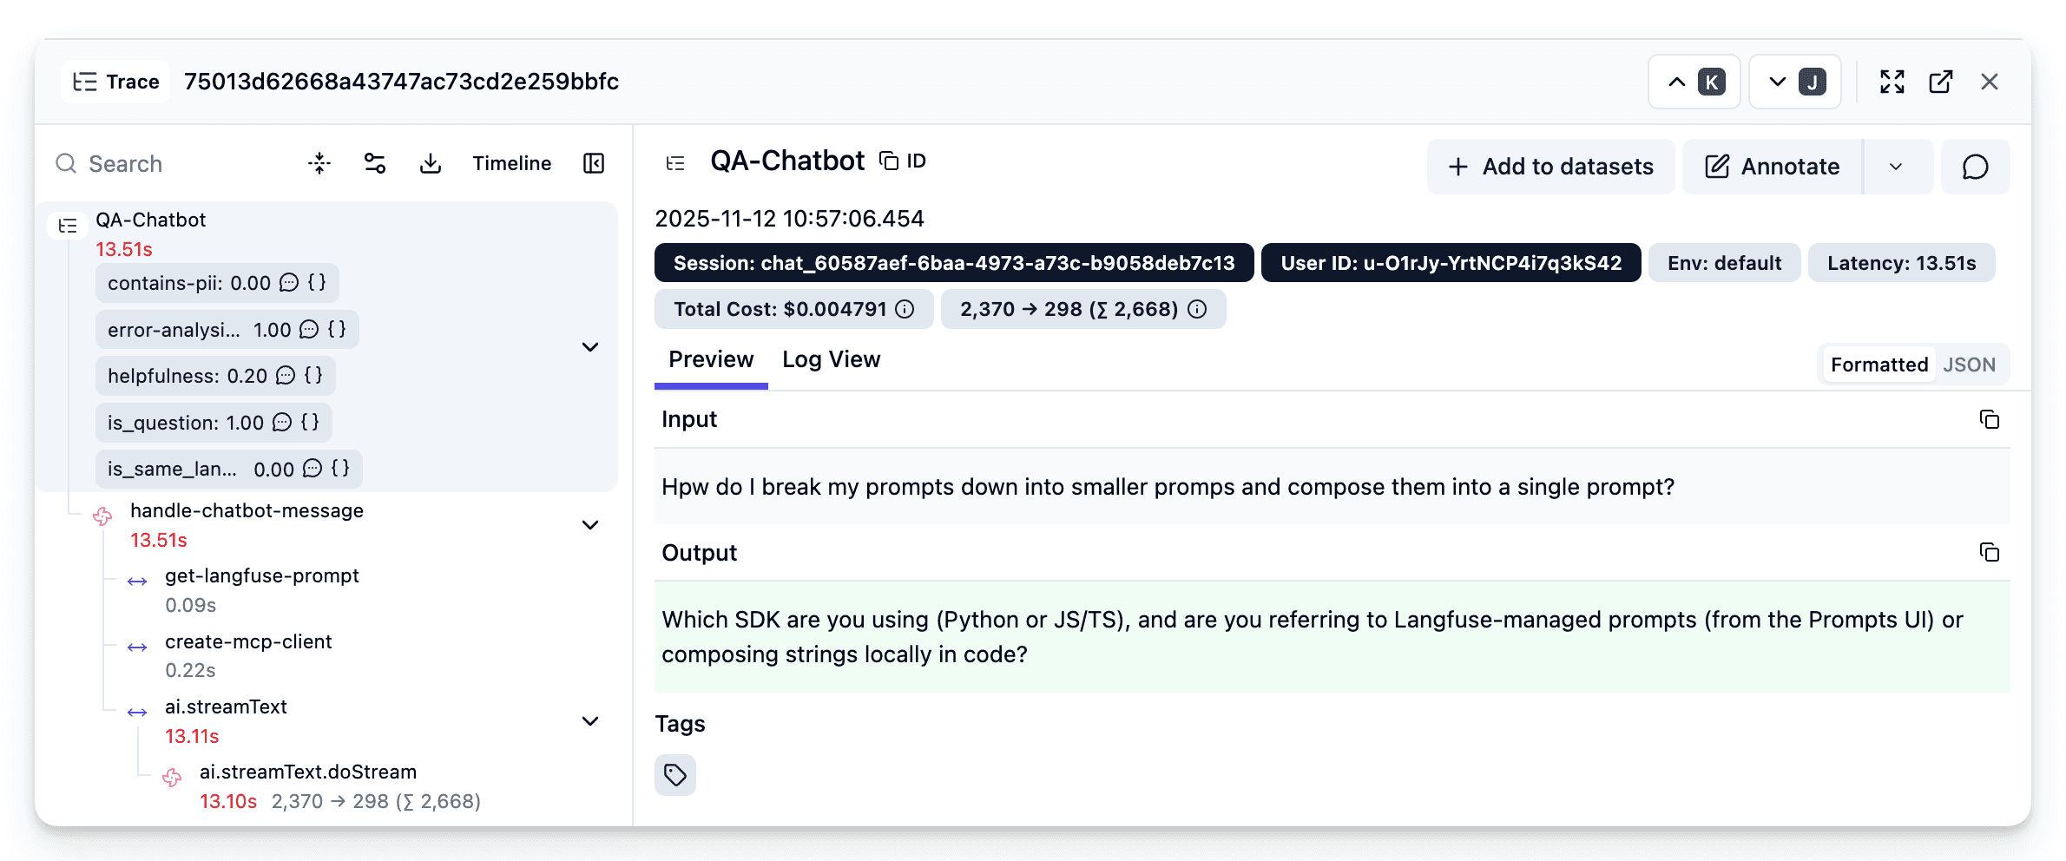Click the tag icon under Tags
This screenshot has height=861, width=2066.
(x=675, y=774)
